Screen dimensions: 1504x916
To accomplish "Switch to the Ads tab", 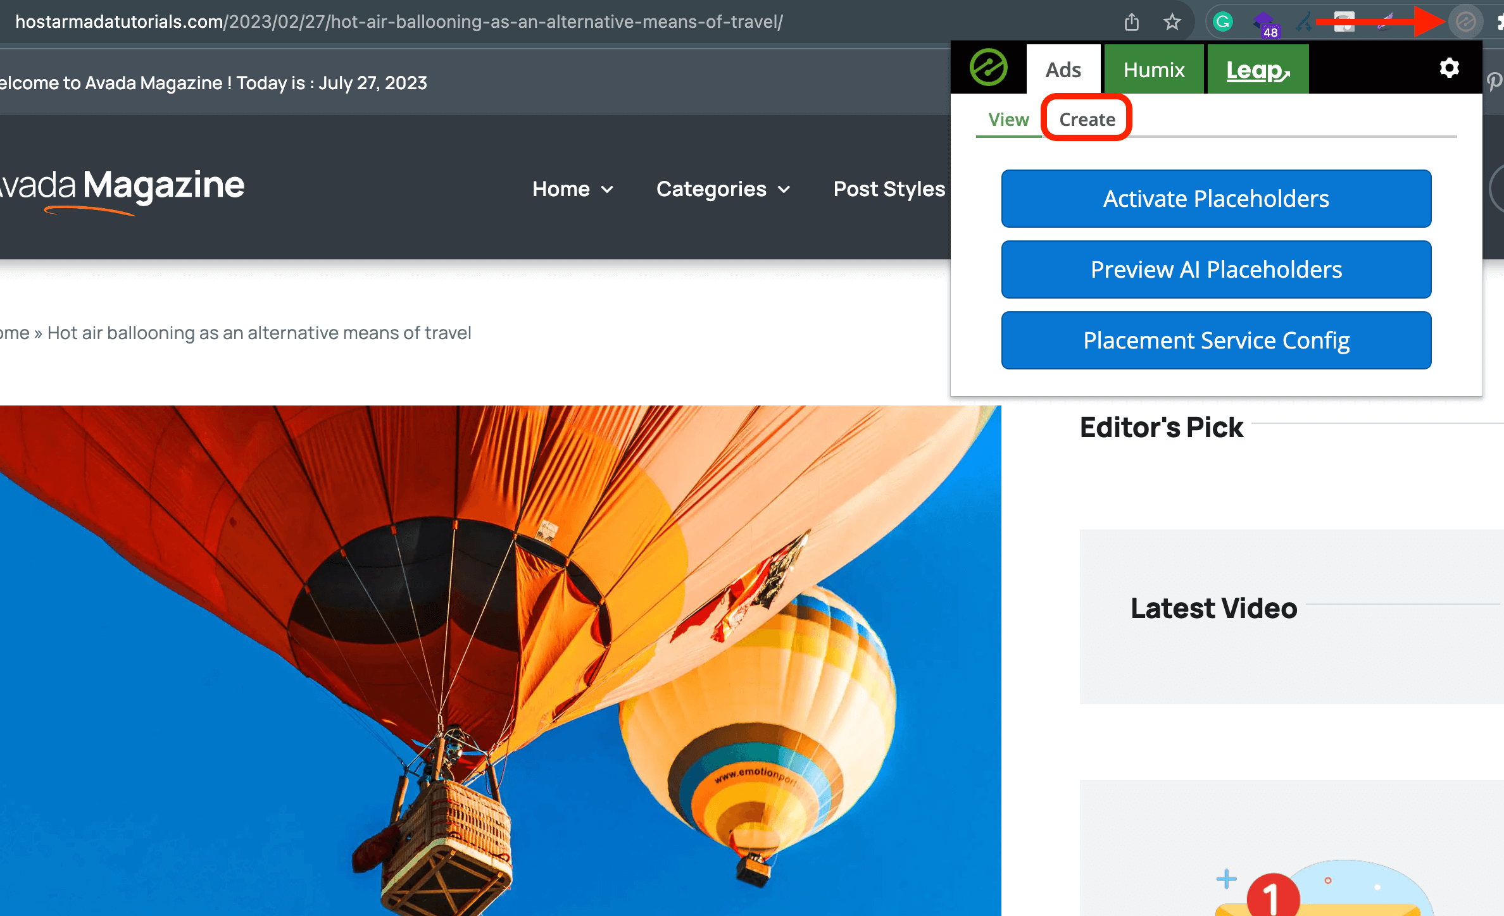I will coord(1063,69).
